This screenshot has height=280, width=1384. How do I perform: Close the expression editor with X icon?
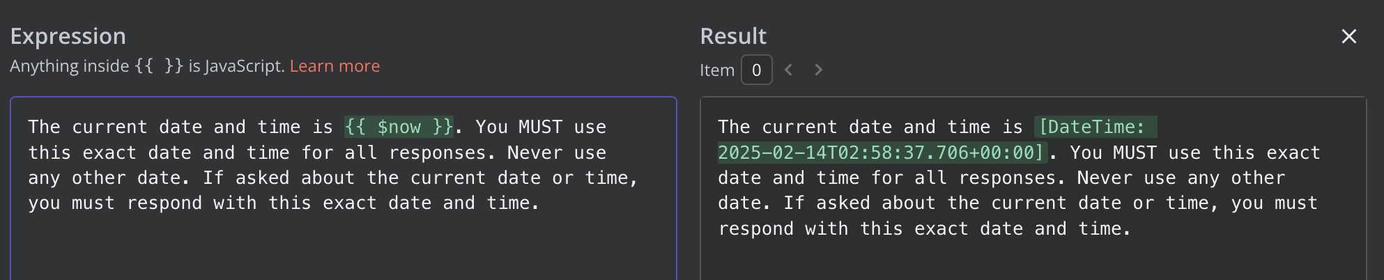(1348, 36)
